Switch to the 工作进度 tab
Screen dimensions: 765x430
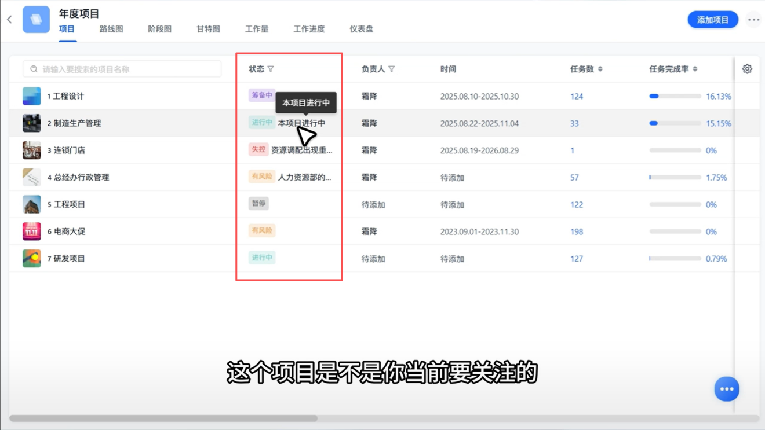click(x=309, y=29)
